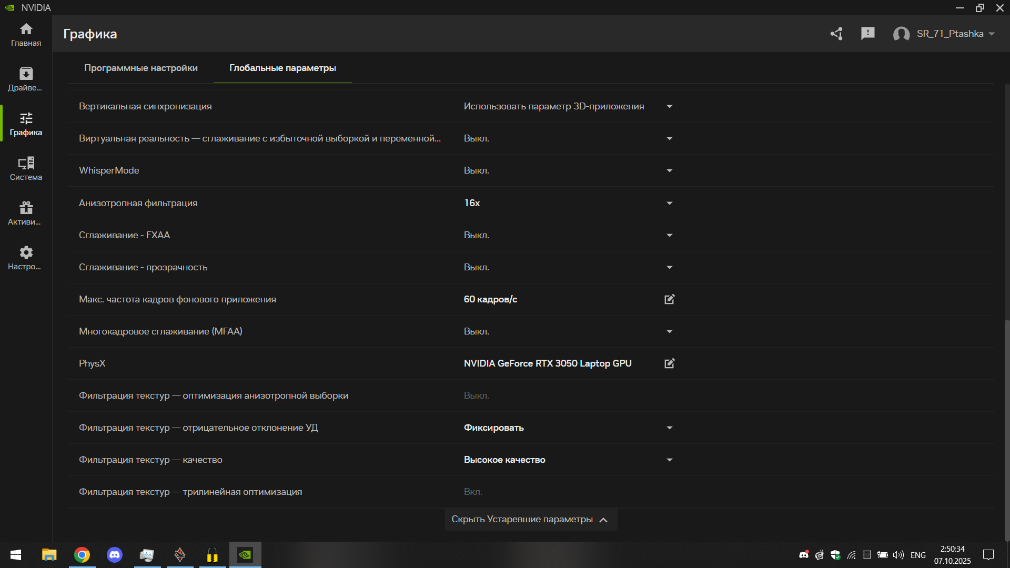Click the feedback exclamation icon
Image resolution: width=1010 pixels, height=568 pixels.
(867, 34)
